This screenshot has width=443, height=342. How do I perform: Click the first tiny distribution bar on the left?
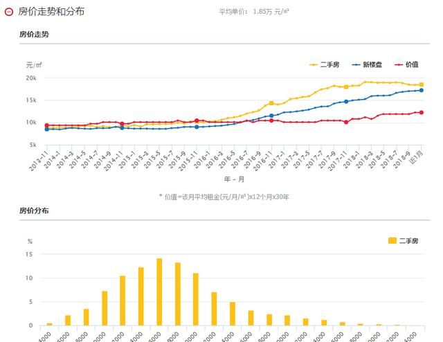(x=49, y=324)
